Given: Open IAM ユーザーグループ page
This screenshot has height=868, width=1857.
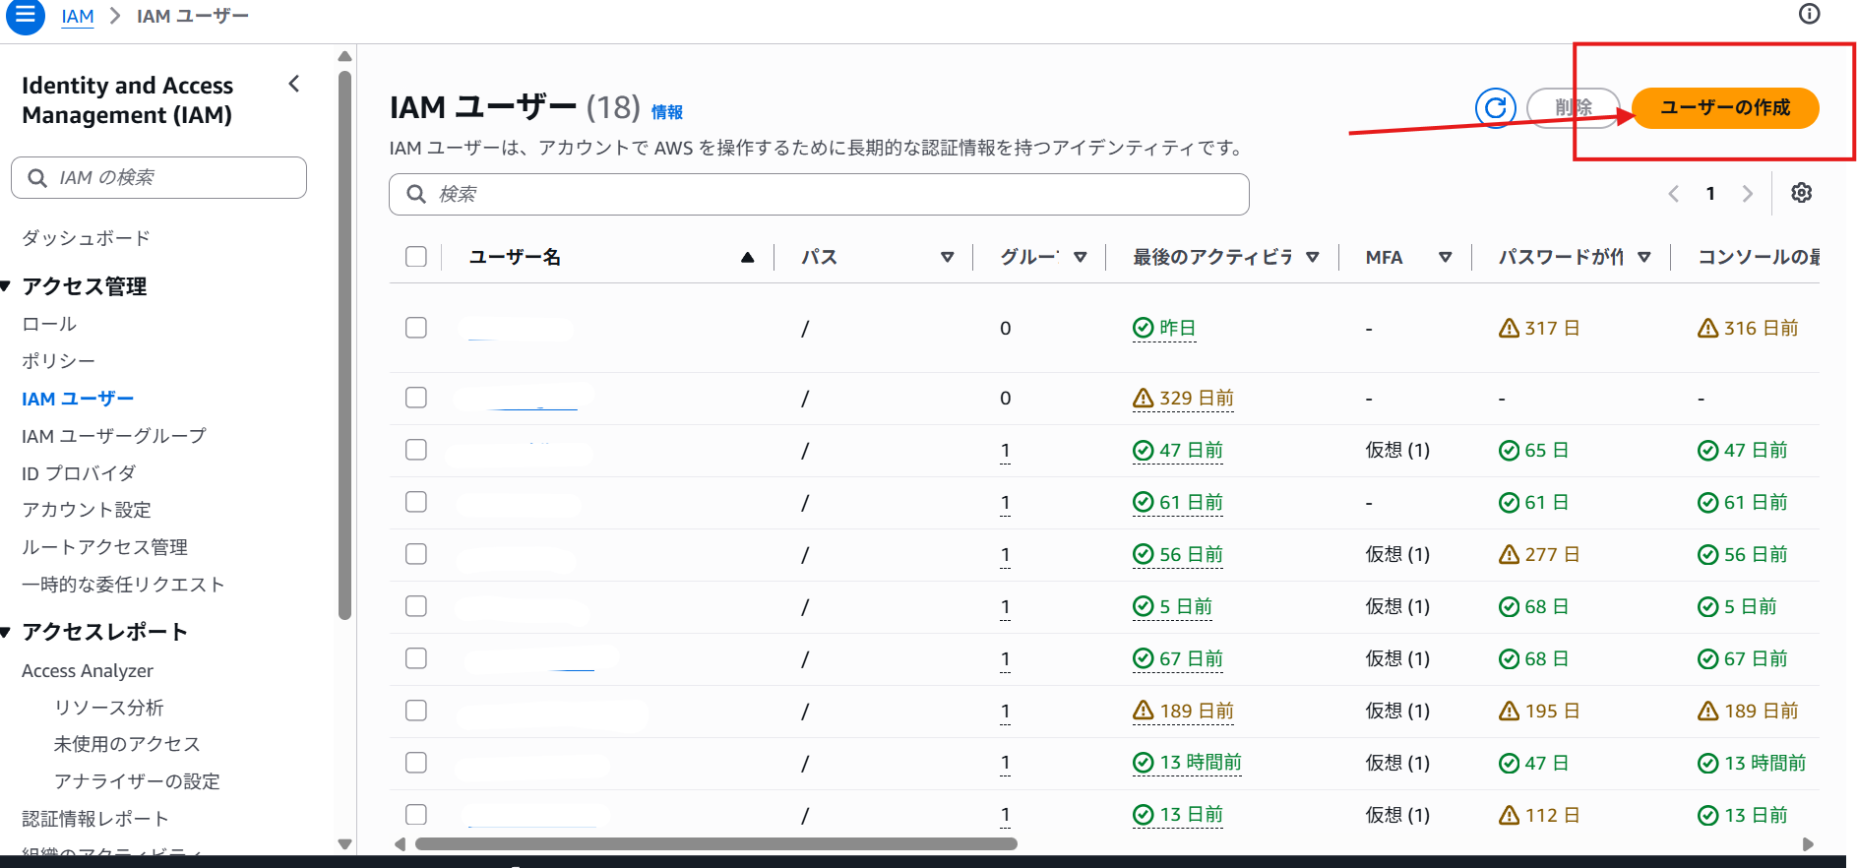Looking at the screenshot, I should coord(114,436).
